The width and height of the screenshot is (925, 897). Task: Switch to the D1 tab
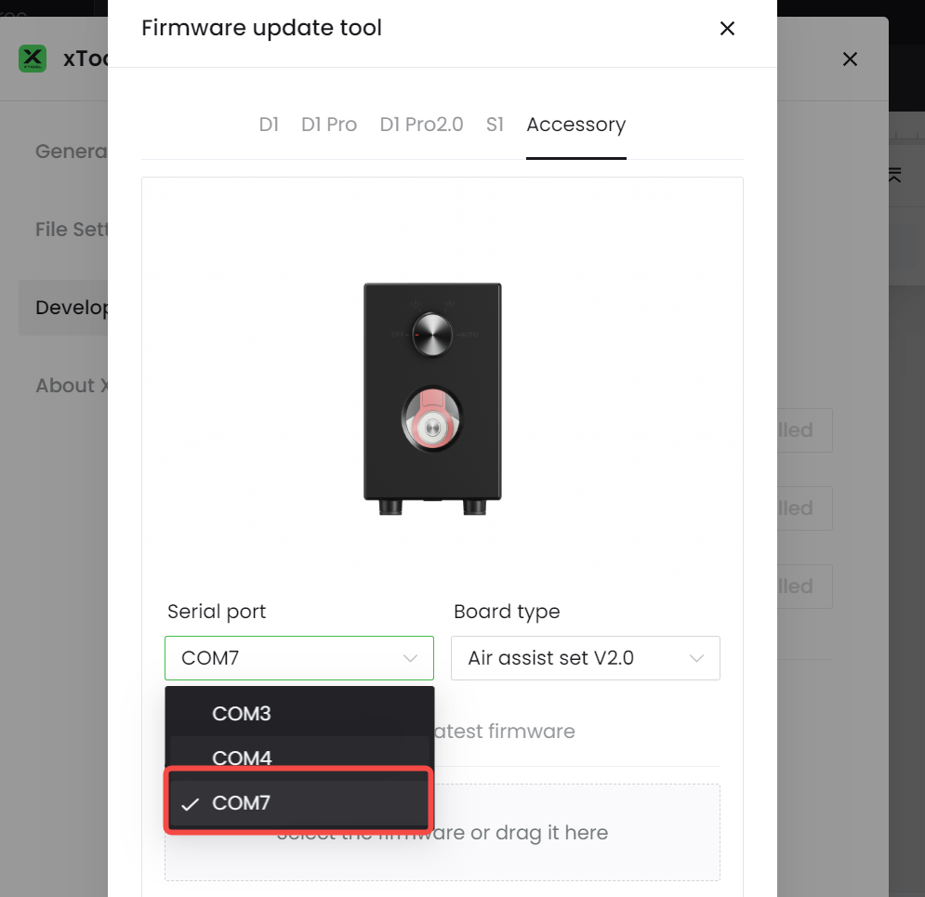point(269,125)
